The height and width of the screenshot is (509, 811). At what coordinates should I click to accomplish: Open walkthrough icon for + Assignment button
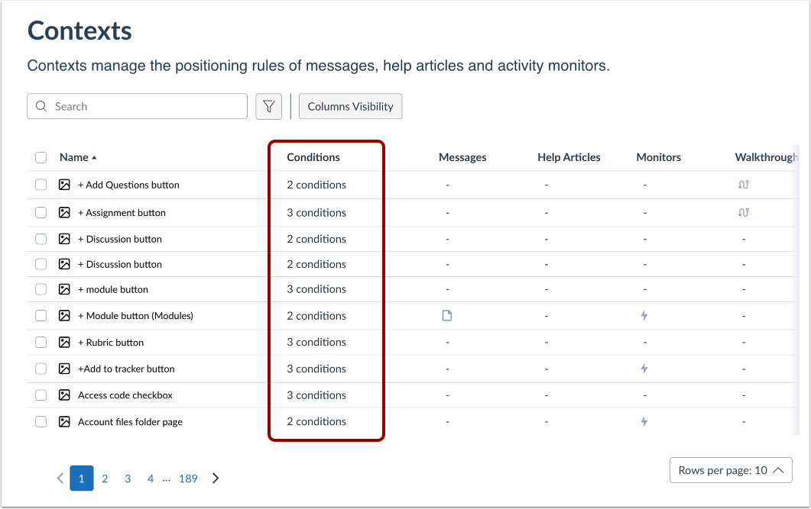pyautogui.click(x=743, y=212)
